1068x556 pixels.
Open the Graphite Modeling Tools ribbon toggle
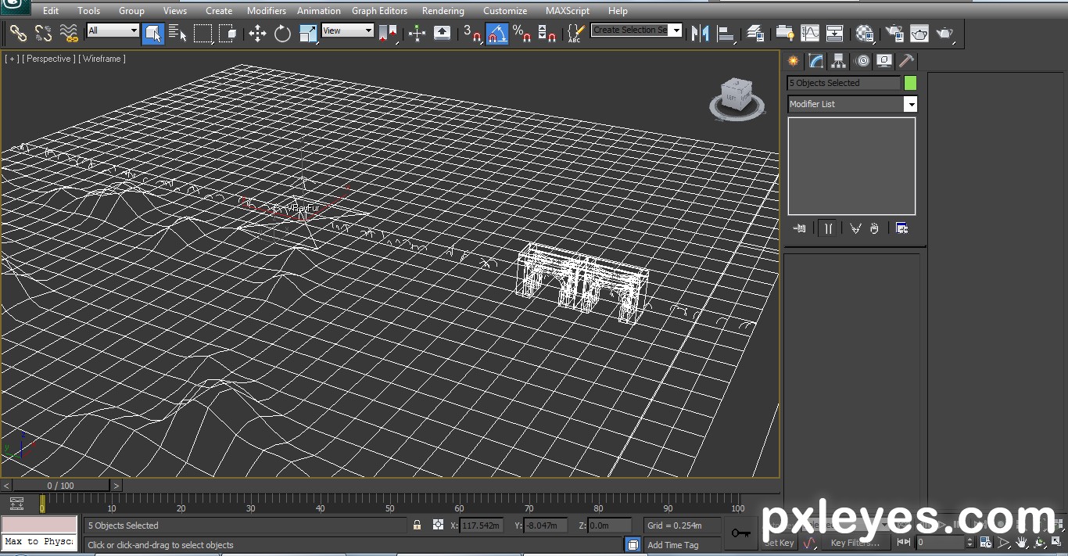(784, 33)
